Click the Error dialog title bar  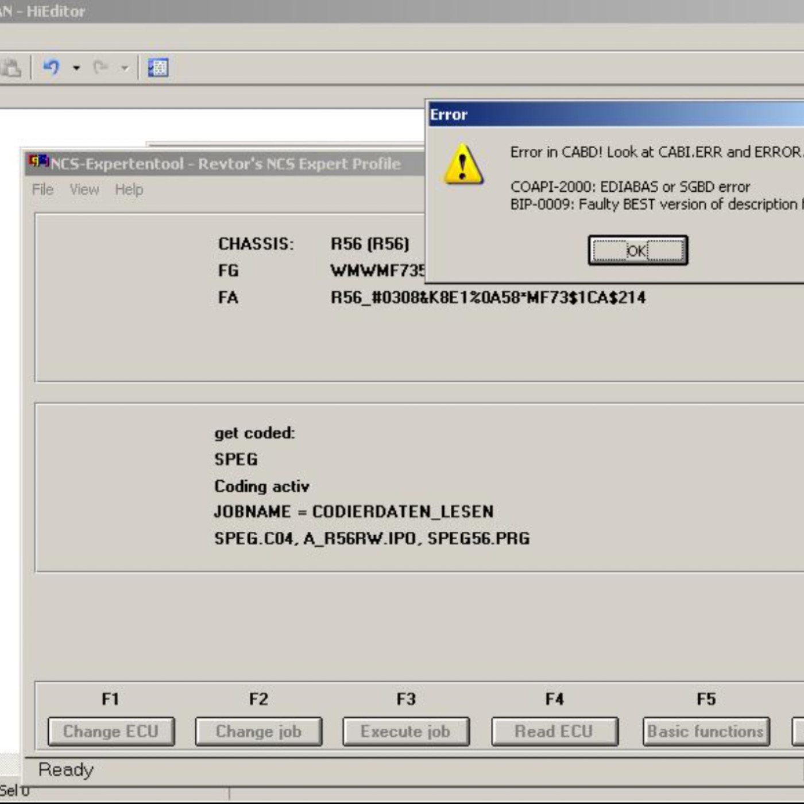pos(616,114)
